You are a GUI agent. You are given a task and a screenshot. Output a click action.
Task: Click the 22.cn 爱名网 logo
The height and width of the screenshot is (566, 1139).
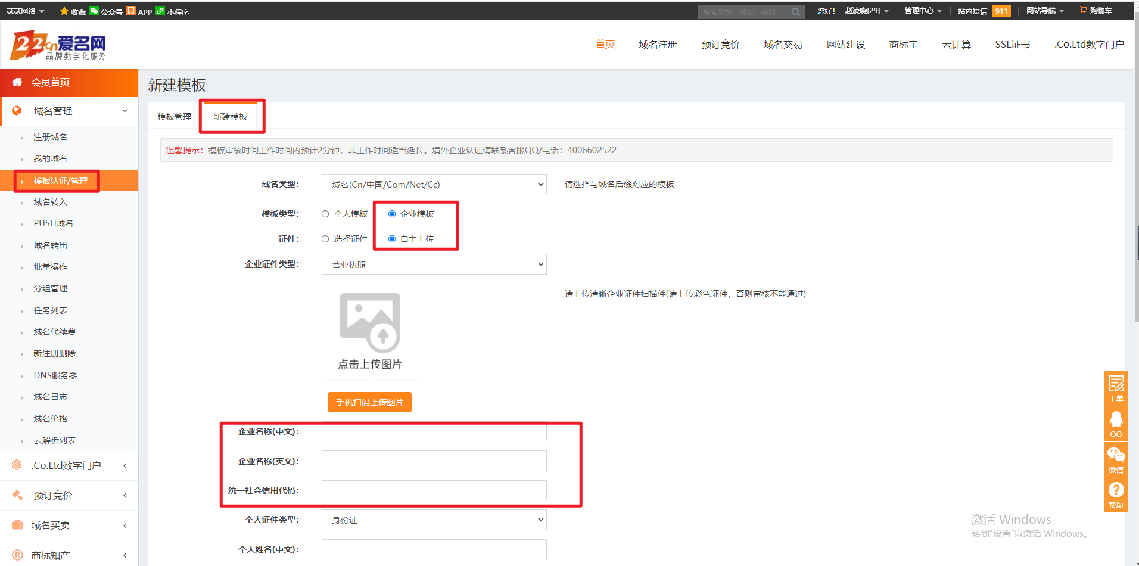point(58,45)
